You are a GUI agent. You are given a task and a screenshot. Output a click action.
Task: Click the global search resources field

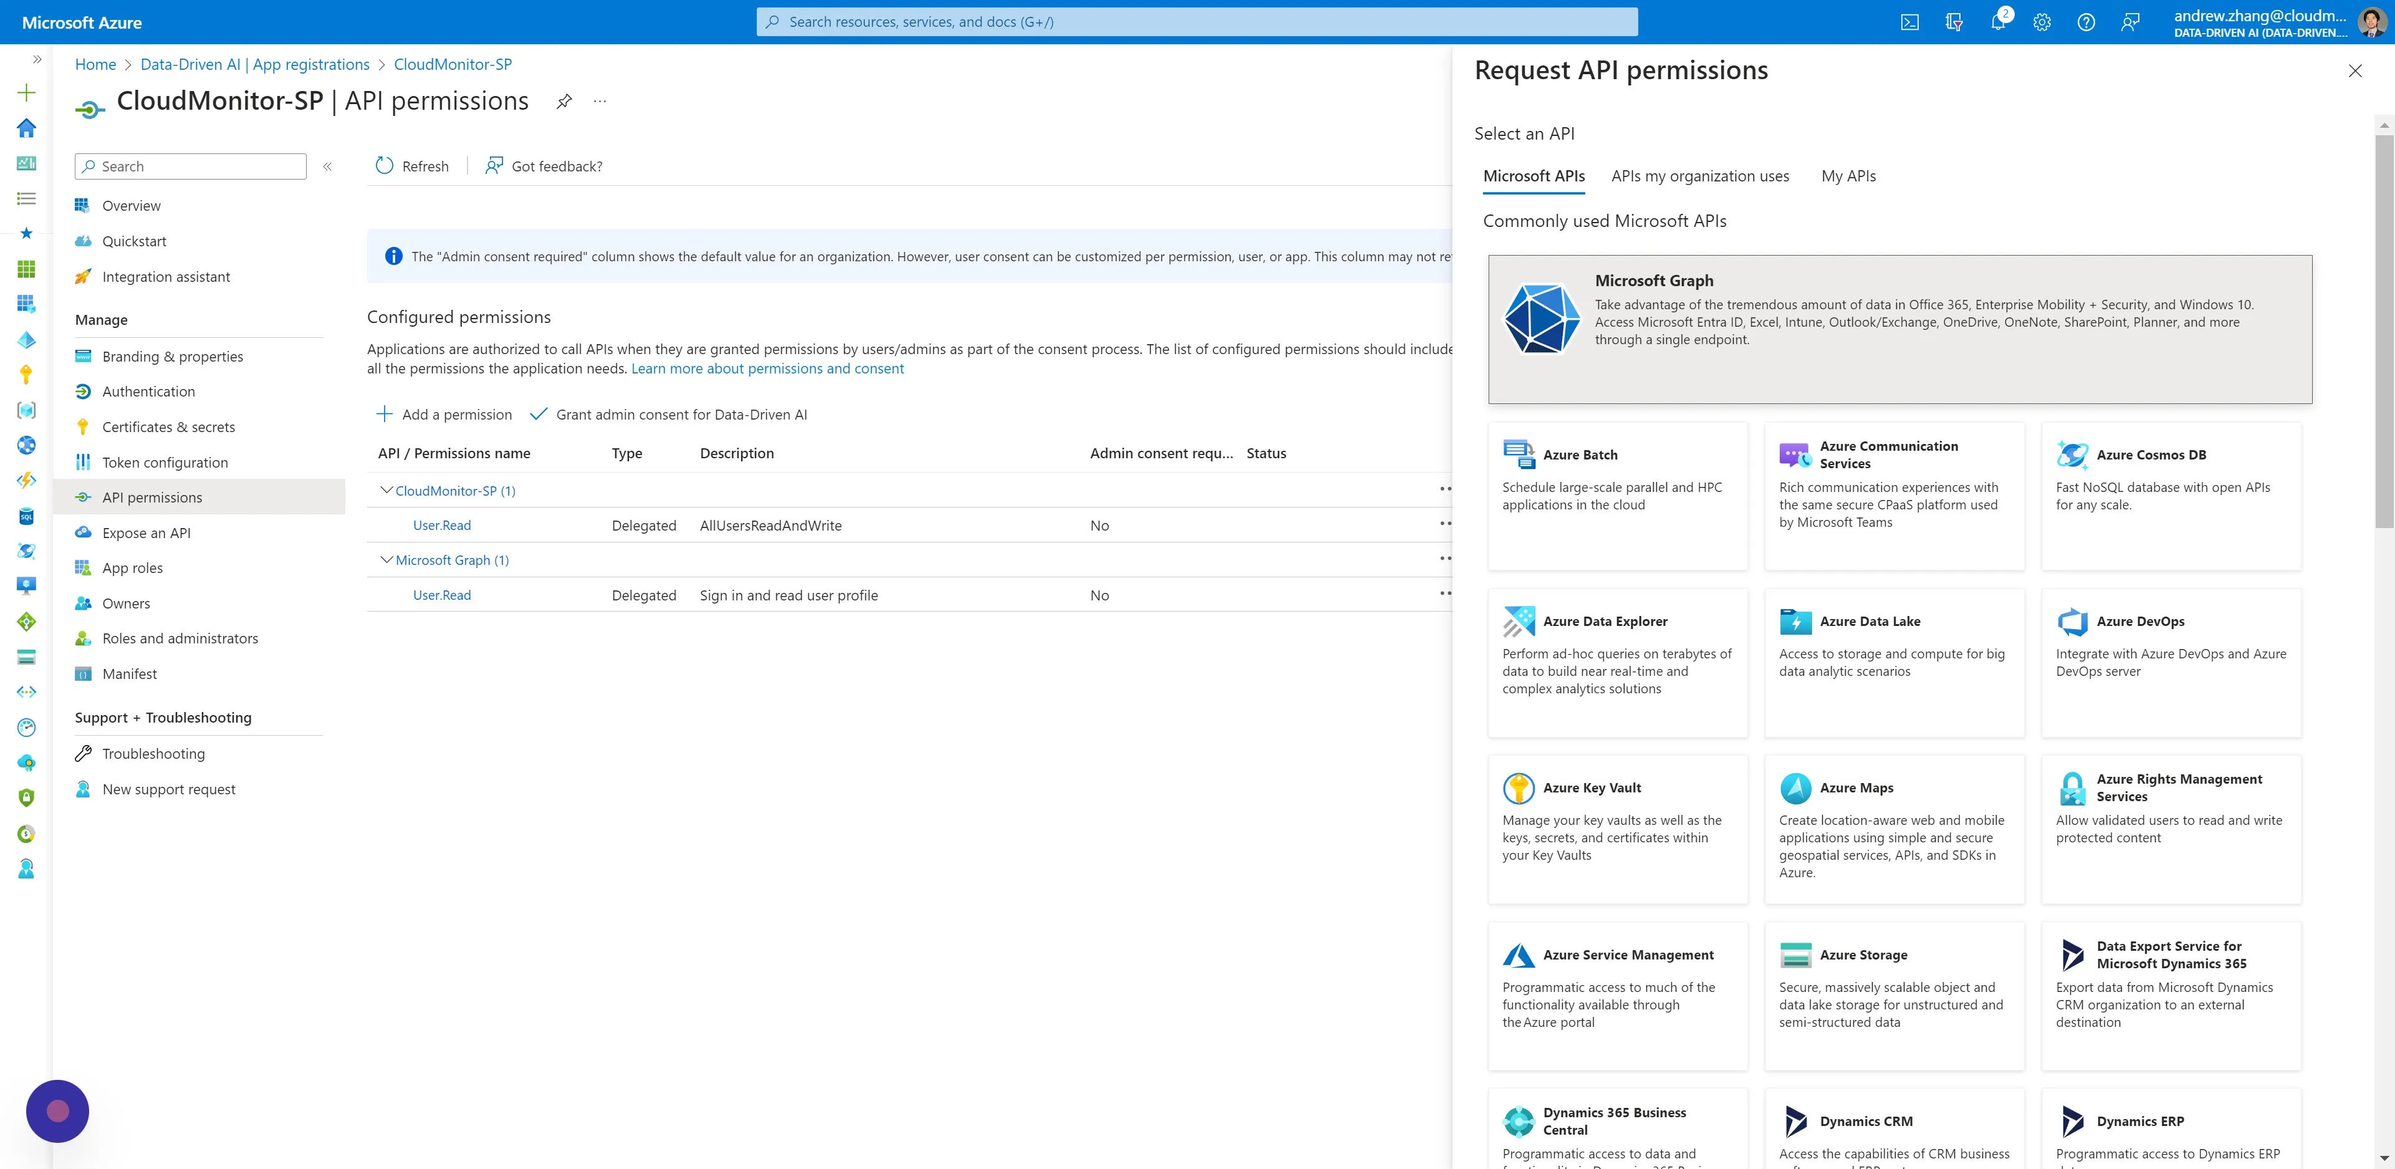coord(1197,22)
